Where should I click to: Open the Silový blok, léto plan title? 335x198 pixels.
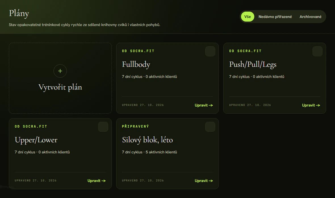pos(147,140)
